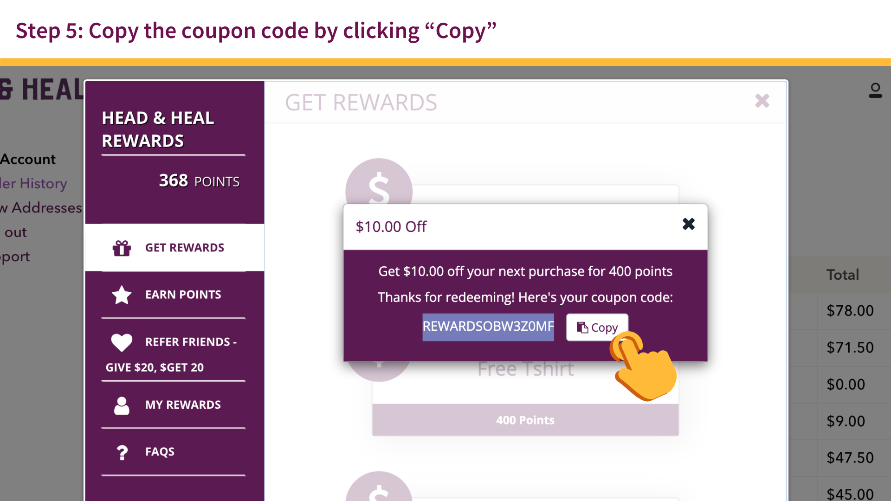Open Refer Friends menu item
This screenshot has height=501, width=891.
pos(190,342)
